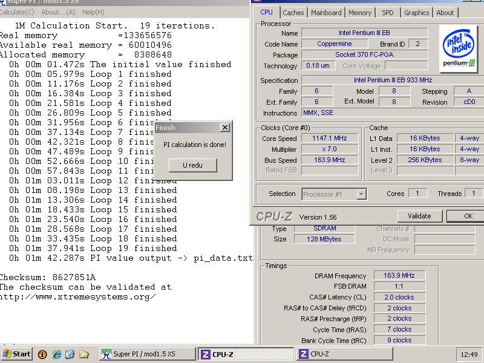Launch Internet Explorer from quick launch
The image size is (484, 363).
point(57,355)
